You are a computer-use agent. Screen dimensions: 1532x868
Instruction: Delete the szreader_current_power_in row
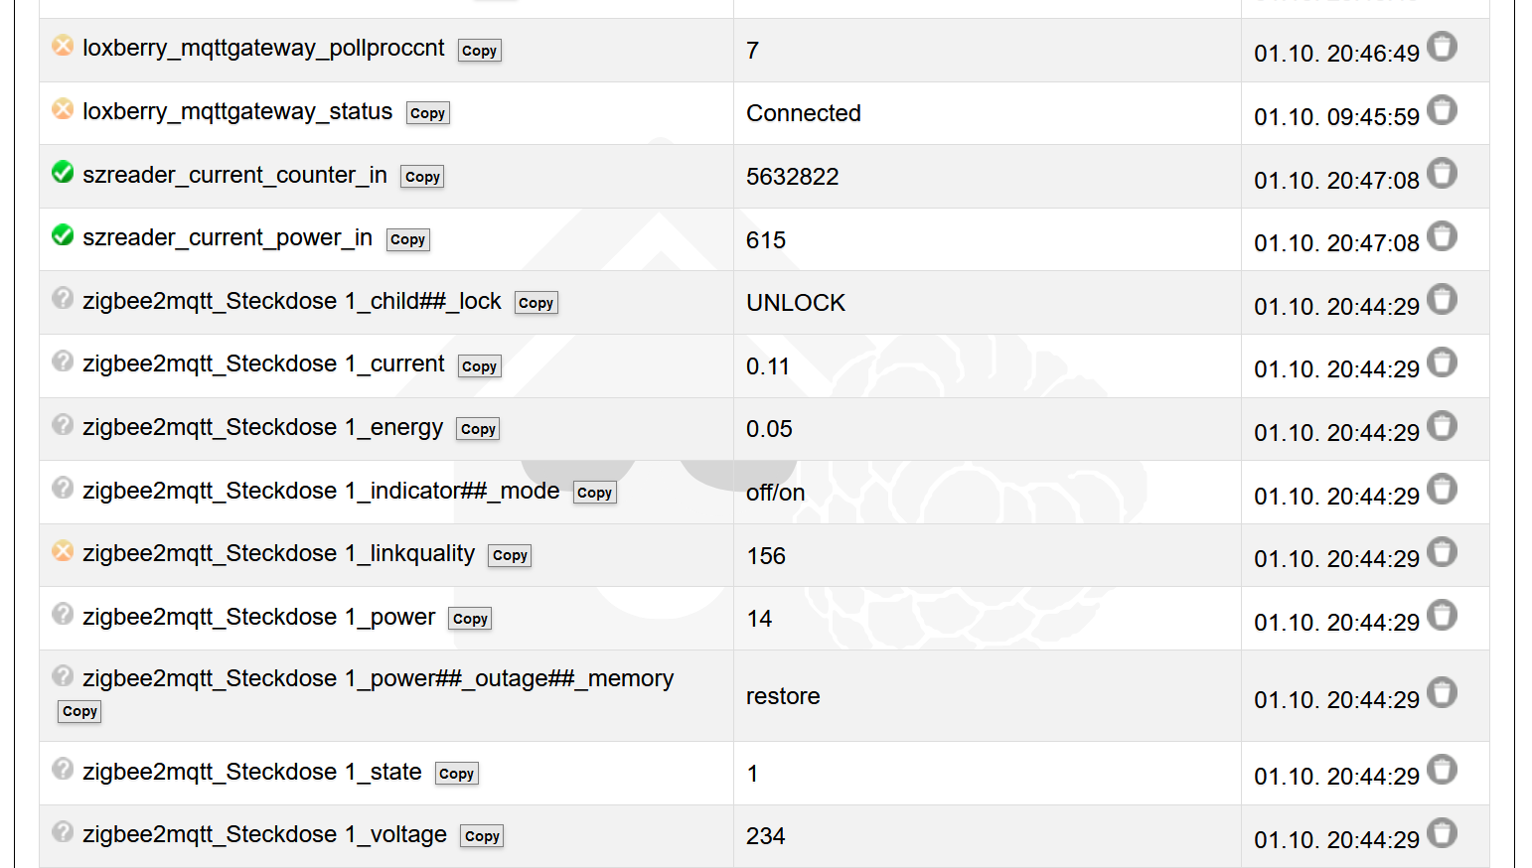pyautogui.click(x=1442, y=236)
